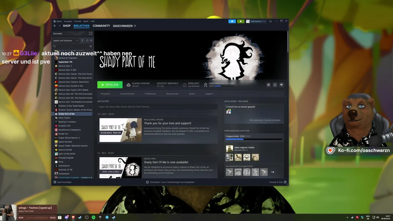Select September 7th in game list
Viewport: 393px width, 221px height.
[65, 62]
